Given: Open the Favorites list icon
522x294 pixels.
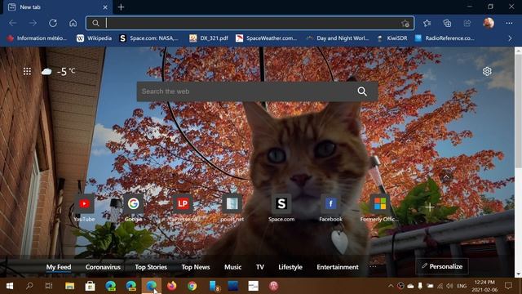Looking at the screenshot, I should tap(427, 23).
